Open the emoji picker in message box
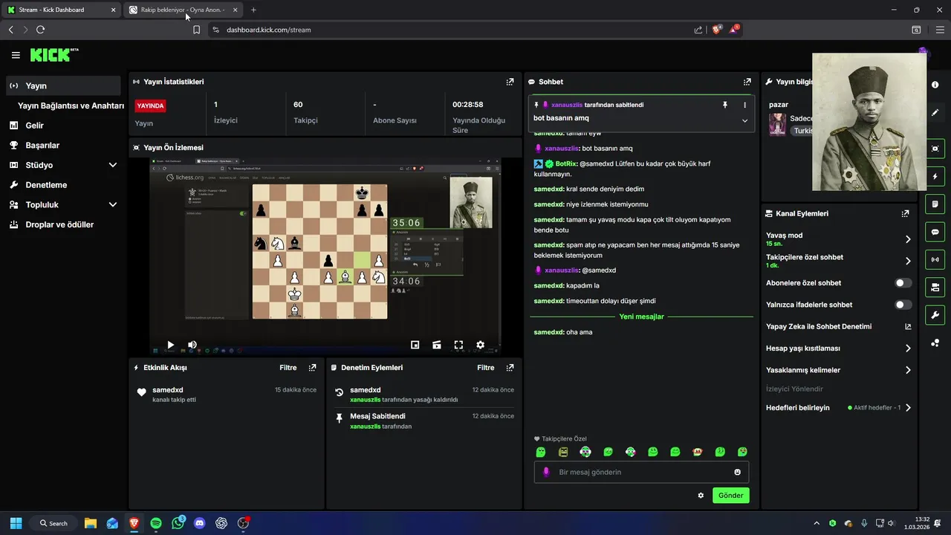 click(x=737, y=472)
